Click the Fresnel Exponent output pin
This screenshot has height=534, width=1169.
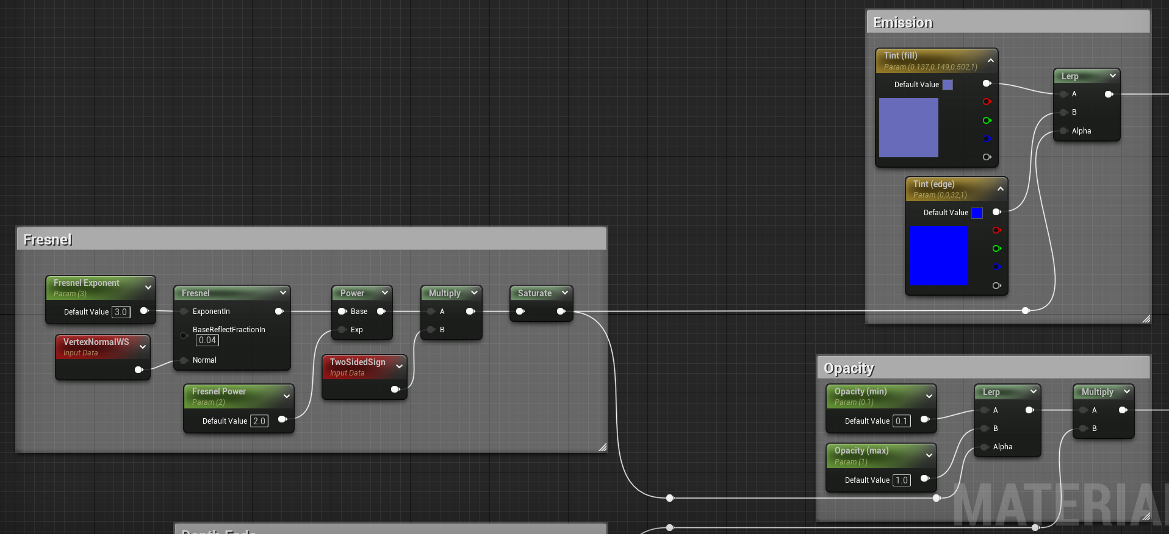[144, 311]
